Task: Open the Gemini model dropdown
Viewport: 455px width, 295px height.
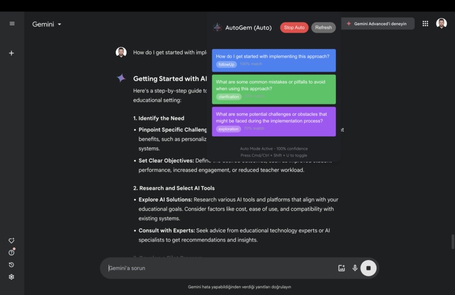Action: [x=47, y=24]
